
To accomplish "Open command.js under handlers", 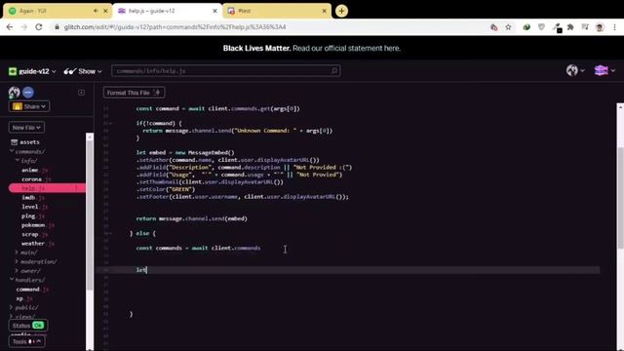I will [x=32, y=289].
